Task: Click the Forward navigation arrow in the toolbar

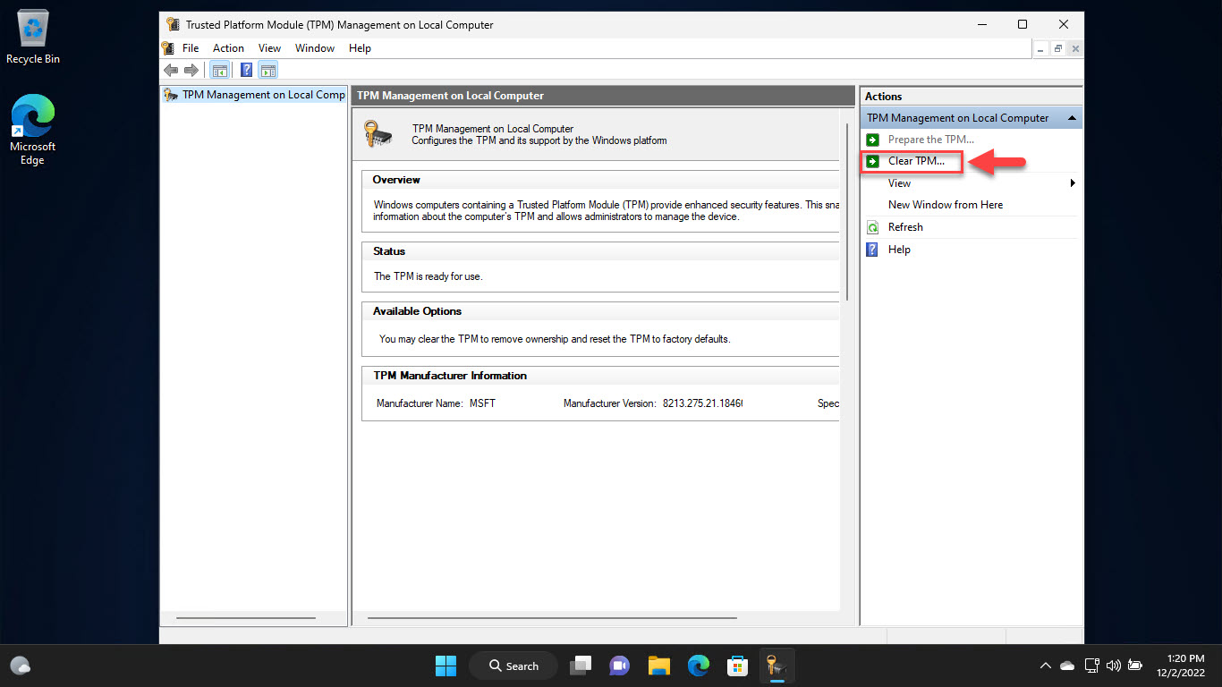Action: (x=191, y=69)
